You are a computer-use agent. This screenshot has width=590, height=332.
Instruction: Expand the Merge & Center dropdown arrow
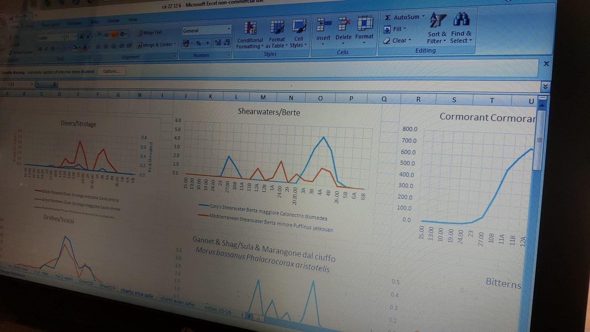[x=175, y=44]
